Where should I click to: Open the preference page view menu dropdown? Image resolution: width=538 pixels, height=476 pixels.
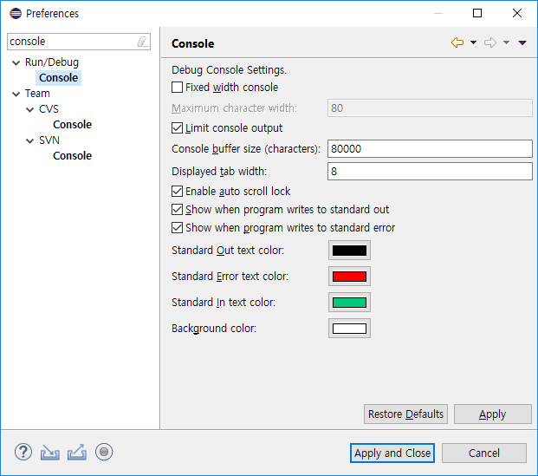tap(522, 42)
